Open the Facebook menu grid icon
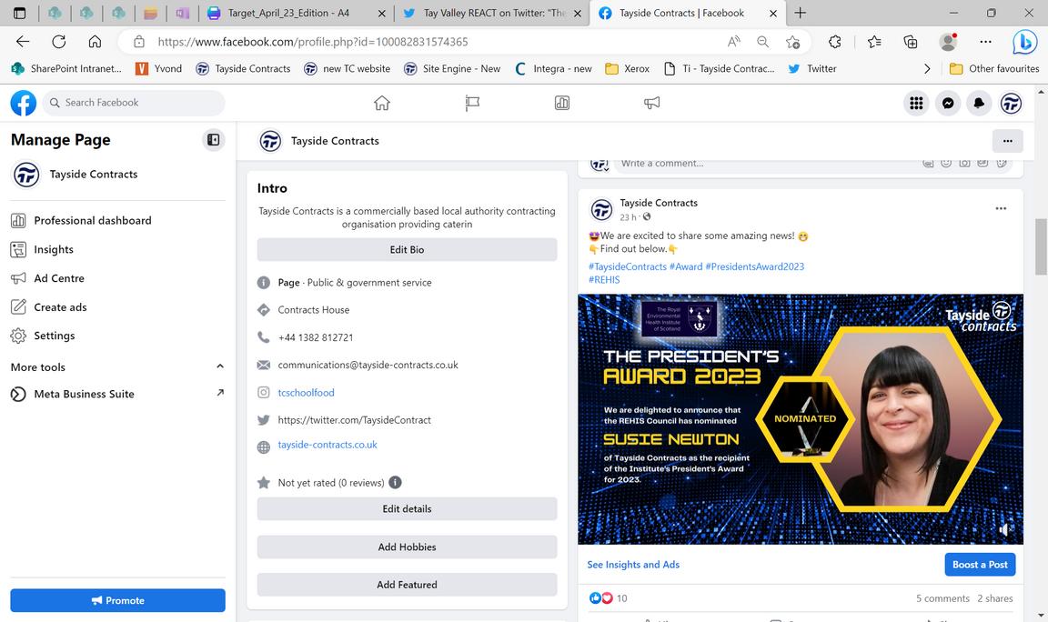The image size is (1048, 622). (916, 103)
